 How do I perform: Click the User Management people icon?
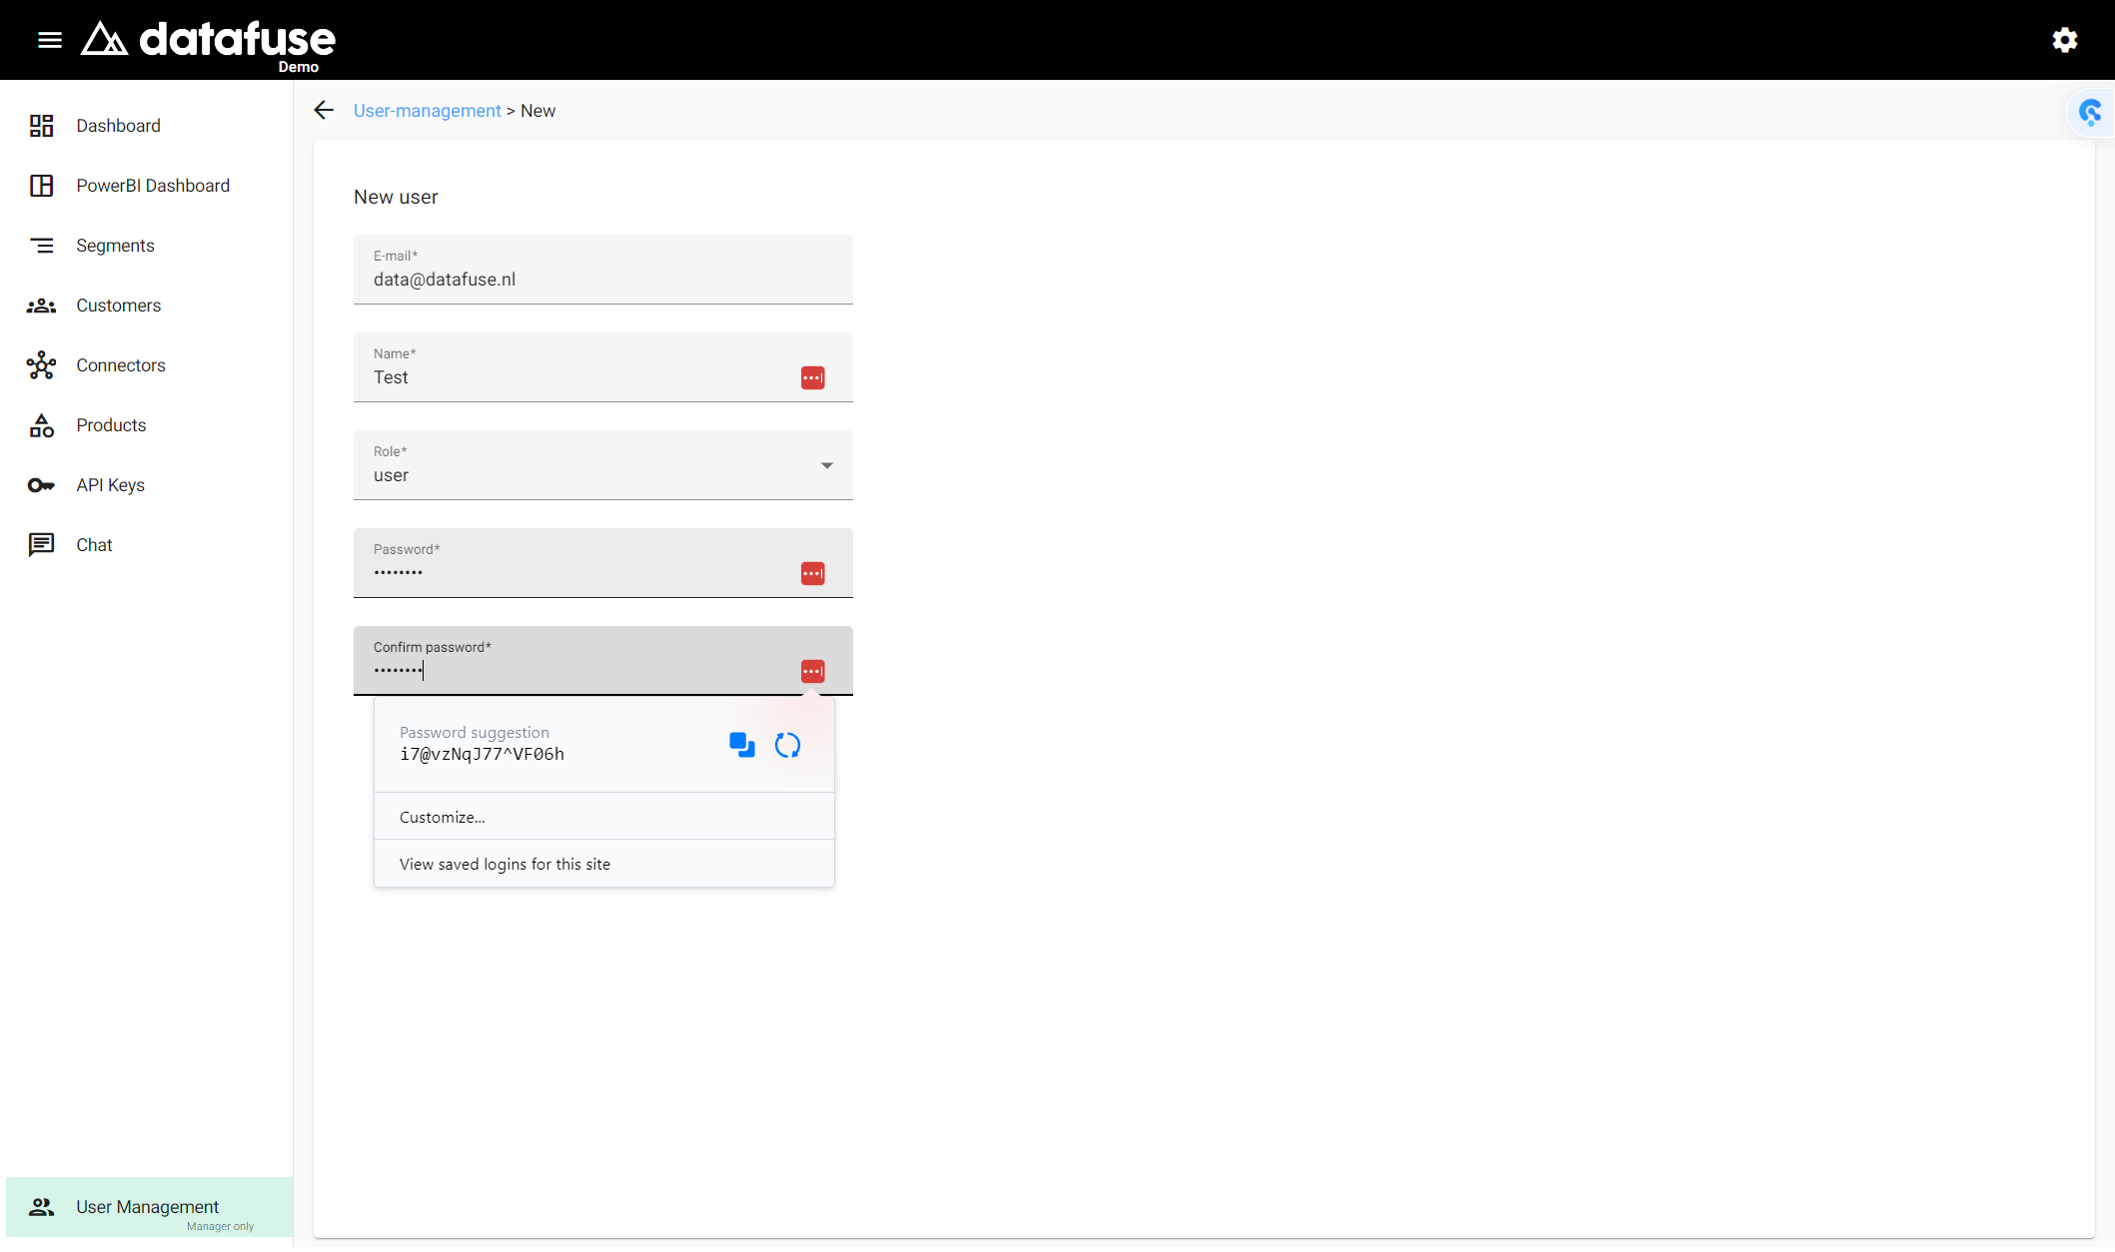click(x=41, y=1207)
